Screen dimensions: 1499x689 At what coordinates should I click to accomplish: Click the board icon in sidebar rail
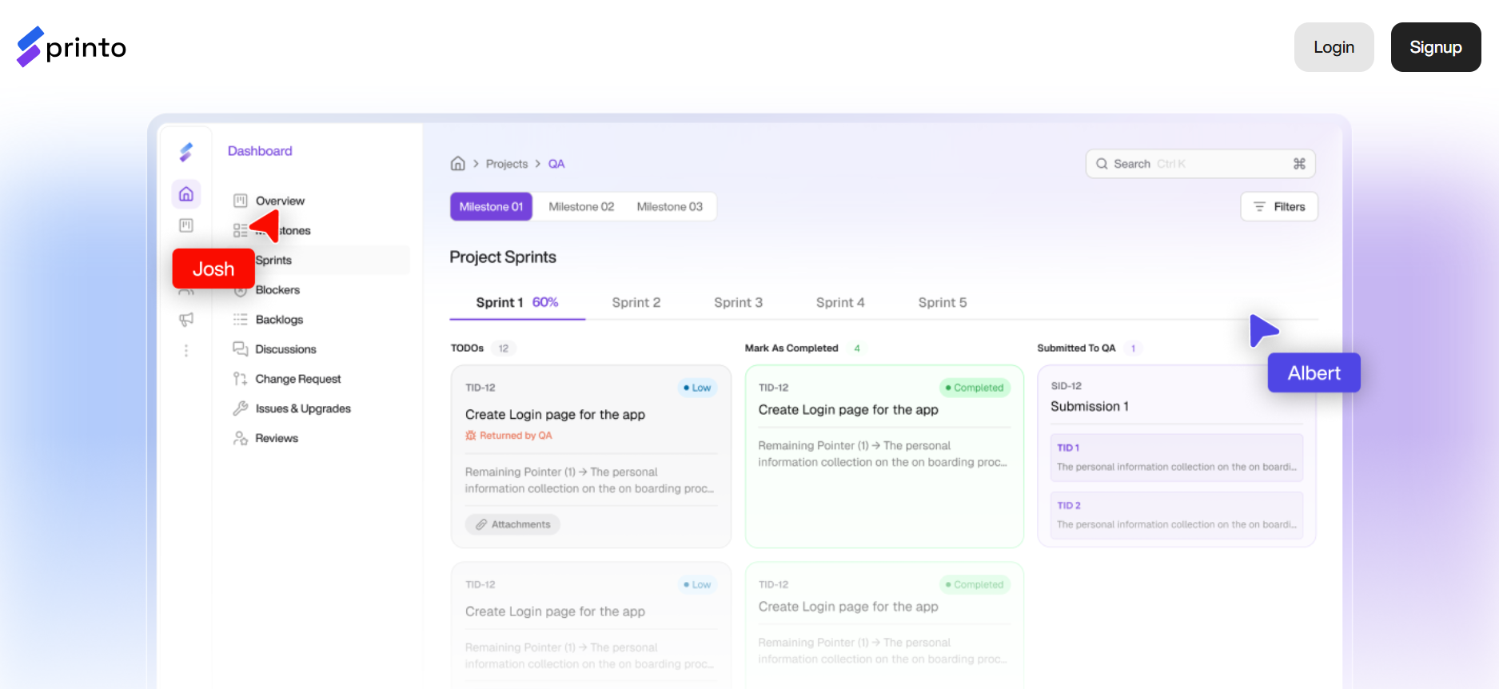(186, 225)
